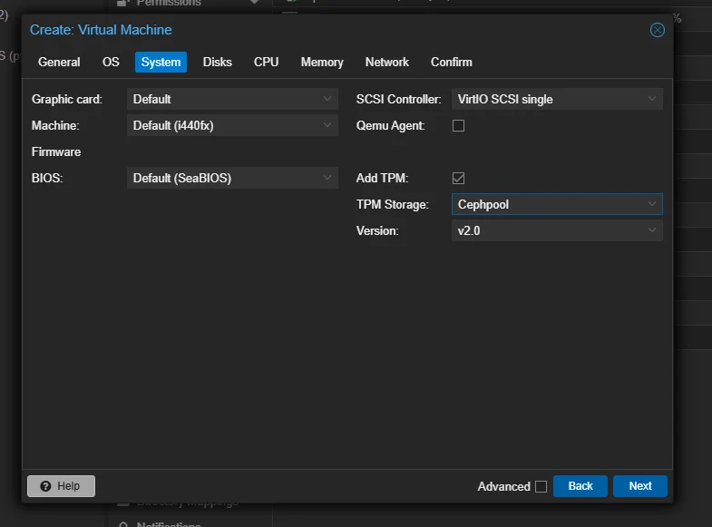712x527 pixels.
Task: Enable the Qemu Agent checkbox
Action: click(458, 126)
